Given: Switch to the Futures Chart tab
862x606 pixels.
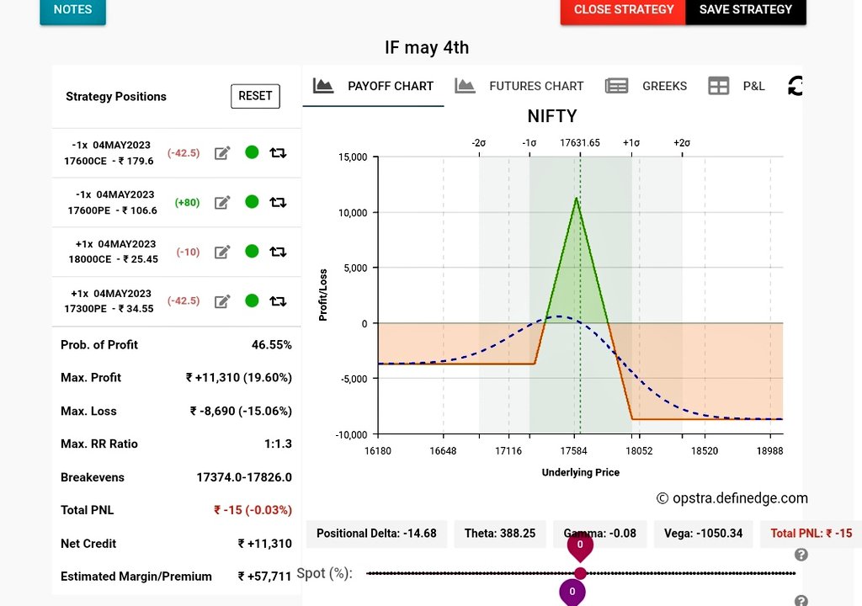Looking at the screenshot, I should pos(519,87).
